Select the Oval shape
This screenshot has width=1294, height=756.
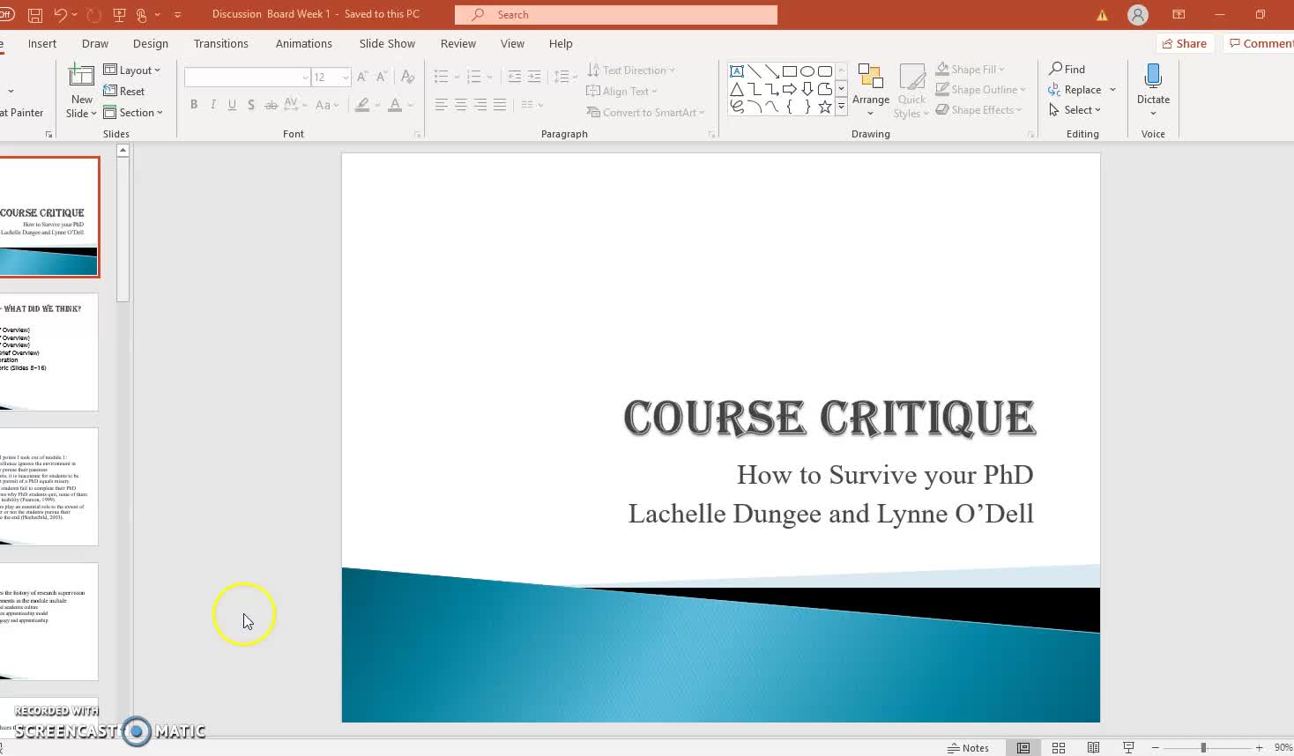[x=807, y=71]
